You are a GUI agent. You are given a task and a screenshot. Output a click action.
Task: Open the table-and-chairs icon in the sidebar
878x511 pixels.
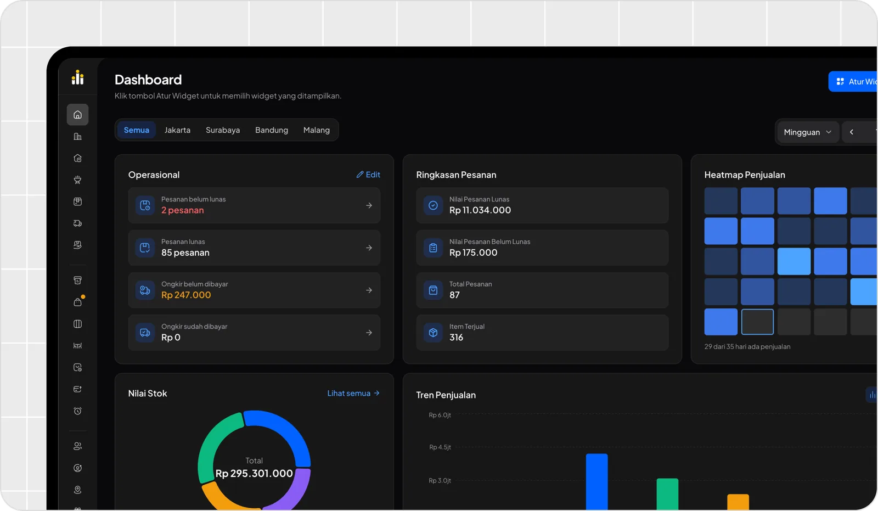tap(77, 346)
